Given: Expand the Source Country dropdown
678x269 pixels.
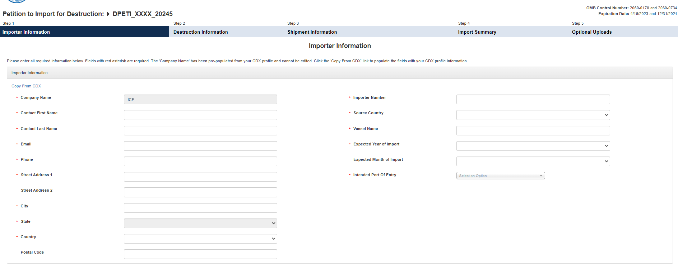Looking at the screenshot, I should pyautogui.click(x=533, y=115).
